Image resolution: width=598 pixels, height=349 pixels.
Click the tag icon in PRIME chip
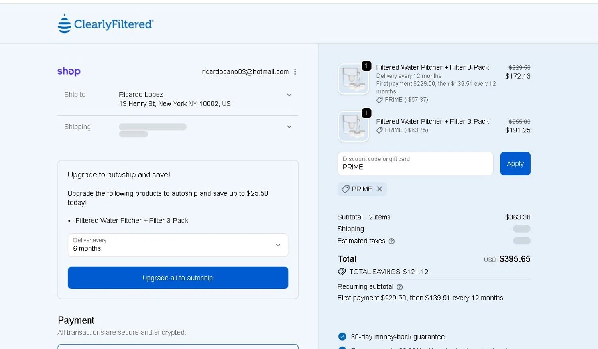346,189
